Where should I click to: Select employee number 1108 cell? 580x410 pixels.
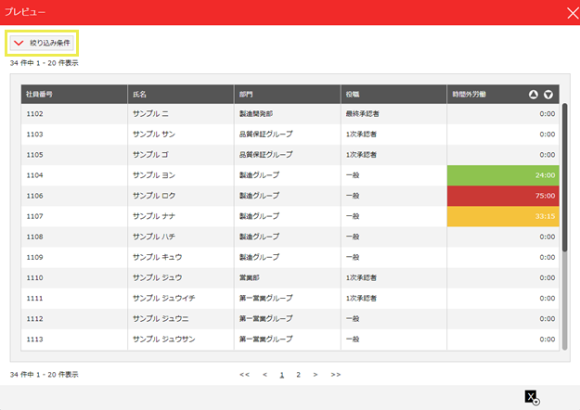coord(74,237)
